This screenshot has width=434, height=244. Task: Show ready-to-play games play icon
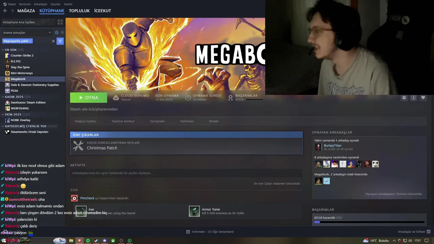[62, 33]
